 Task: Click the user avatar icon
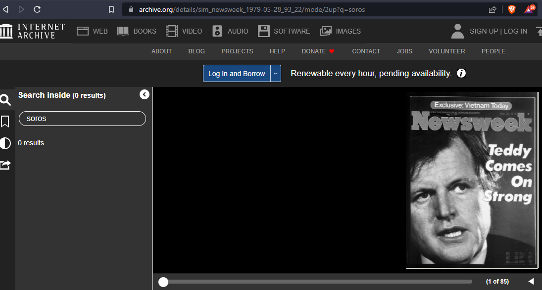457,31
